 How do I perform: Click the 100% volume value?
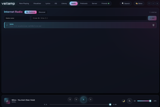pyautogui.click(x=155, y=101)
